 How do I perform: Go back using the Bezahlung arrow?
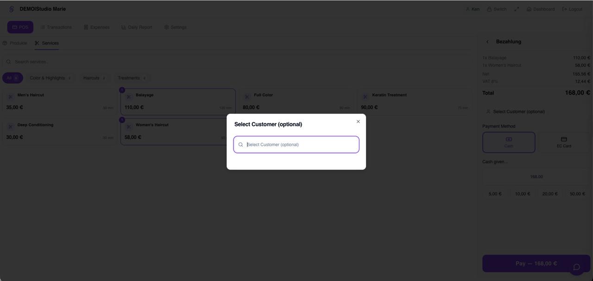coord(487,42)
